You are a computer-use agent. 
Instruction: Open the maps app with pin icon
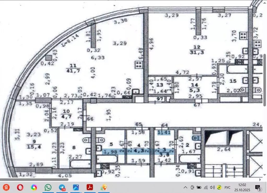tap(104, 187)
